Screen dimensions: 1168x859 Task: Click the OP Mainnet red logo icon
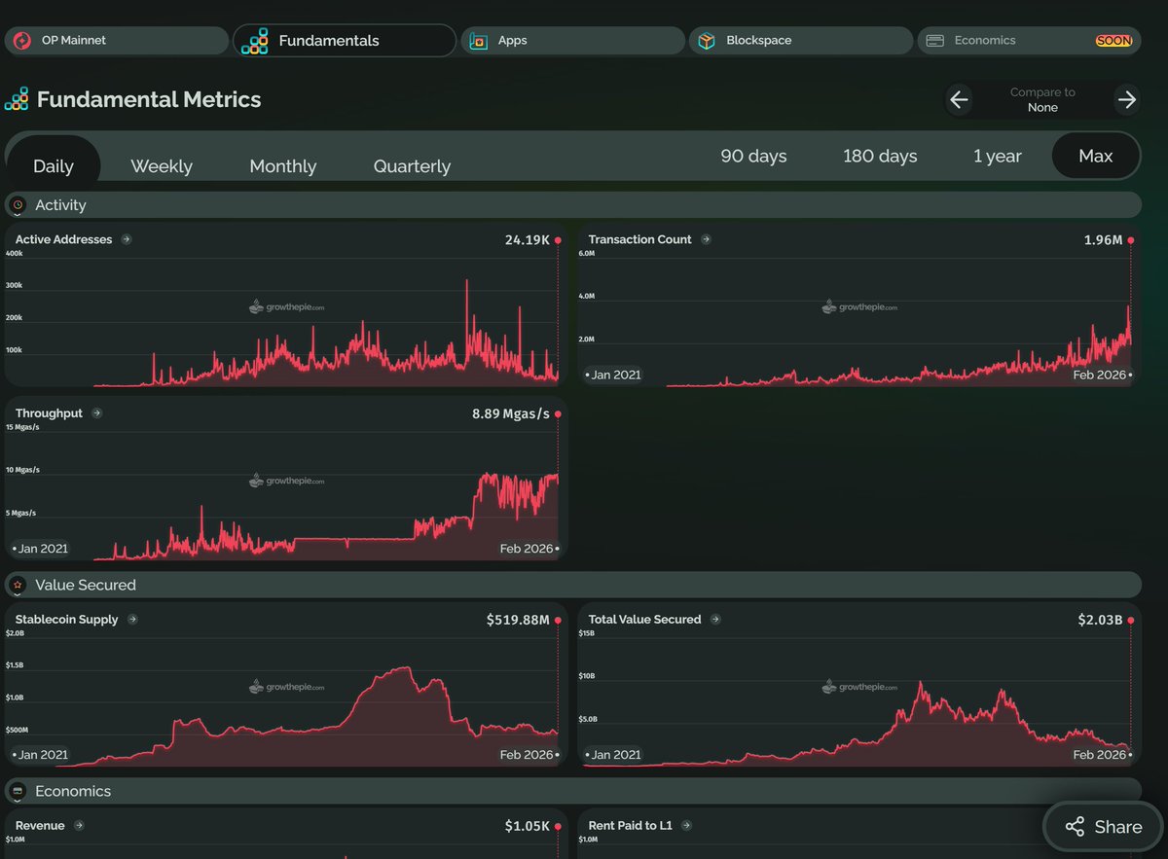point(21,41)
